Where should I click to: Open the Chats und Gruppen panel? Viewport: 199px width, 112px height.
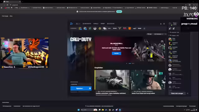coord(177,93)
